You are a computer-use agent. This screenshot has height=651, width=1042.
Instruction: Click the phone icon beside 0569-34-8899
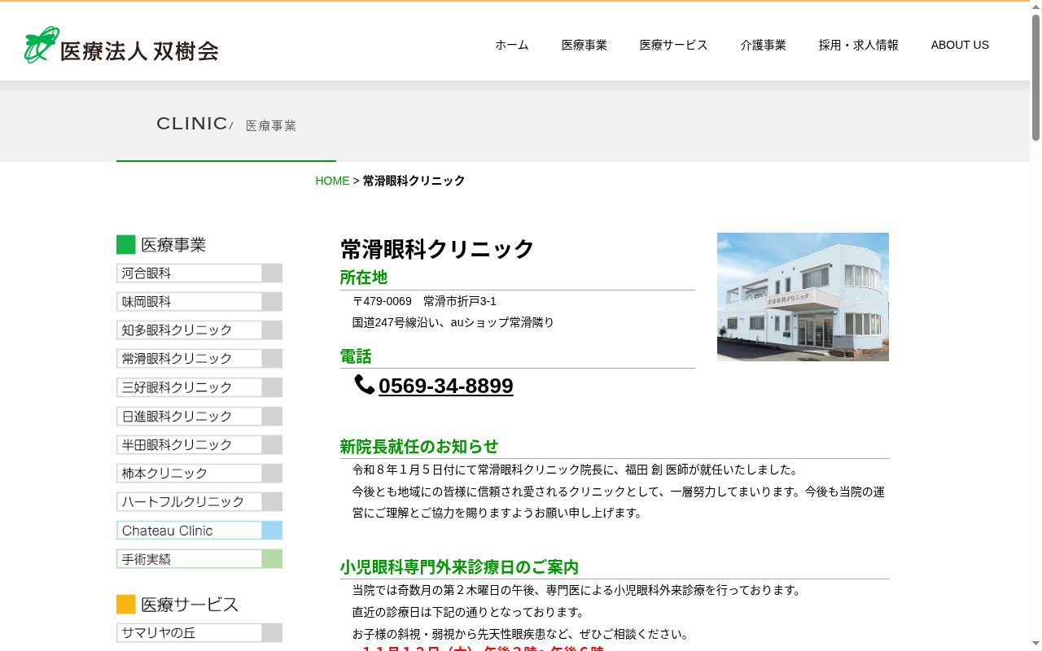(x=364, y=384)
